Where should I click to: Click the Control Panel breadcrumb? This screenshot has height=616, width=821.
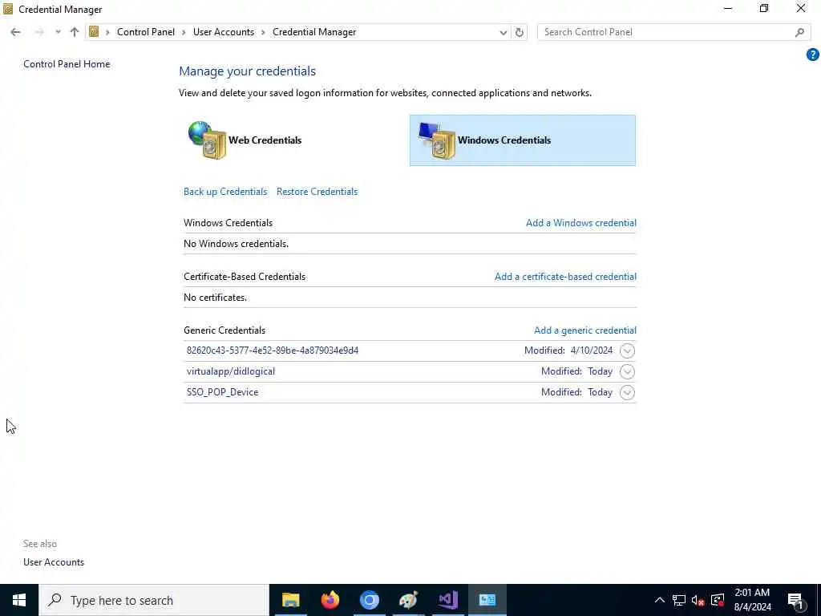(x=146, y=32)
